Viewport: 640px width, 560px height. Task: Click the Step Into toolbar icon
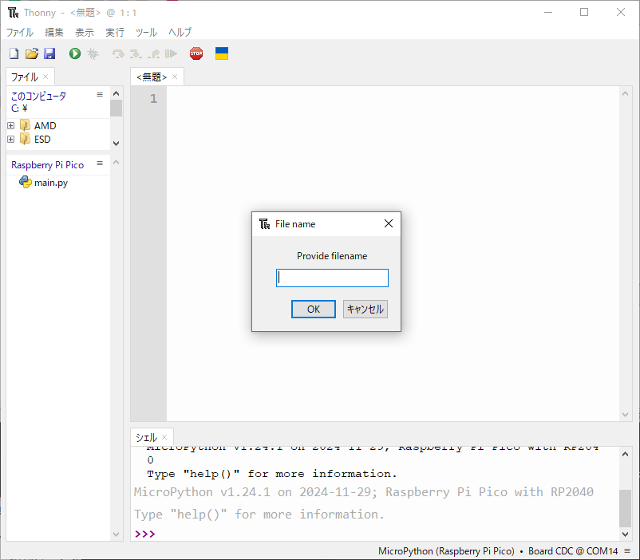136,53
